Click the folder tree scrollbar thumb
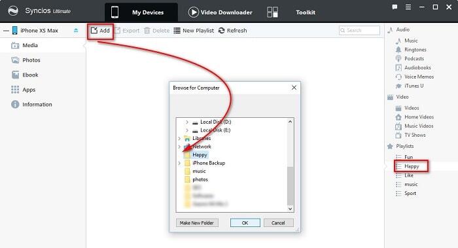Screen dimensions: 458x248 [x=290, y=186]
